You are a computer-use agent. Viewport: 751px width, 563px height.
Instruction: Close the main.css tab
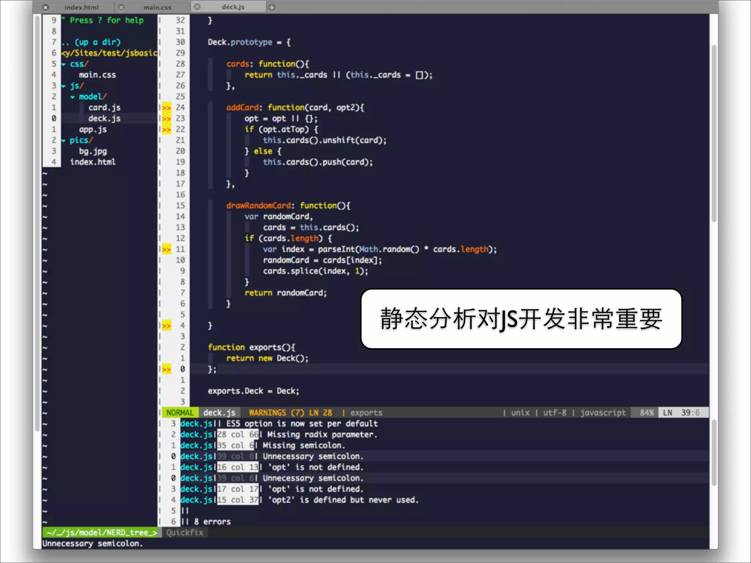coord(121,7)
